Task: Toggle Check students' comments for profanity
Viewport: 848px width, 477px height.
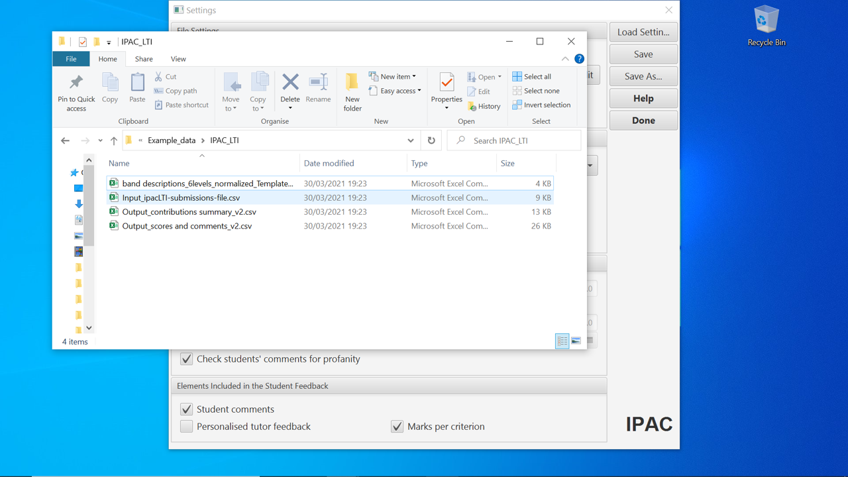Action: click(x=187, y=359)
